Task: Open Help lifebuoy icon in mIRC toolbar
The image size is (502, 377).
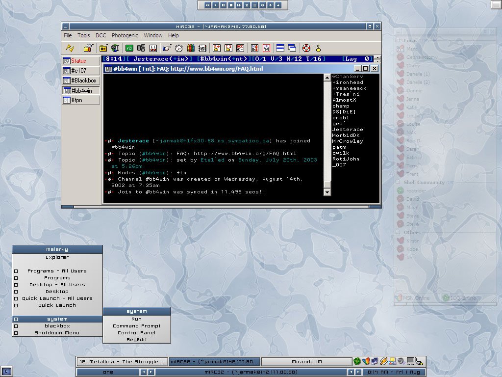Action: pos(306,49)
